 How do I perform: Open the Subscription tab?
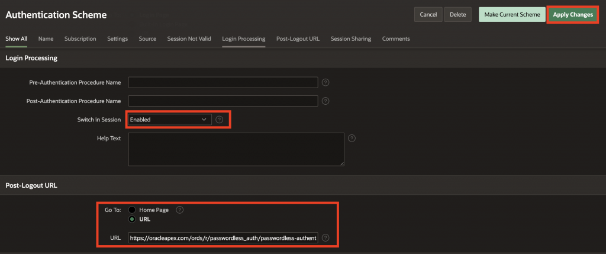80,38
